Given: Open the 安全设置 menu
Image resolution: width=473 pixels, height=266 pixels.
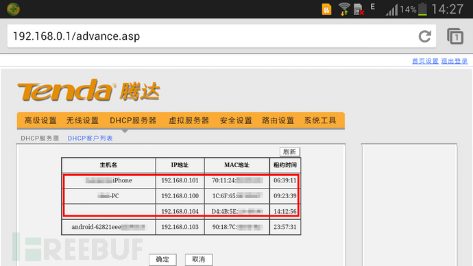Looking at the screenshot, I should point(236,121).
